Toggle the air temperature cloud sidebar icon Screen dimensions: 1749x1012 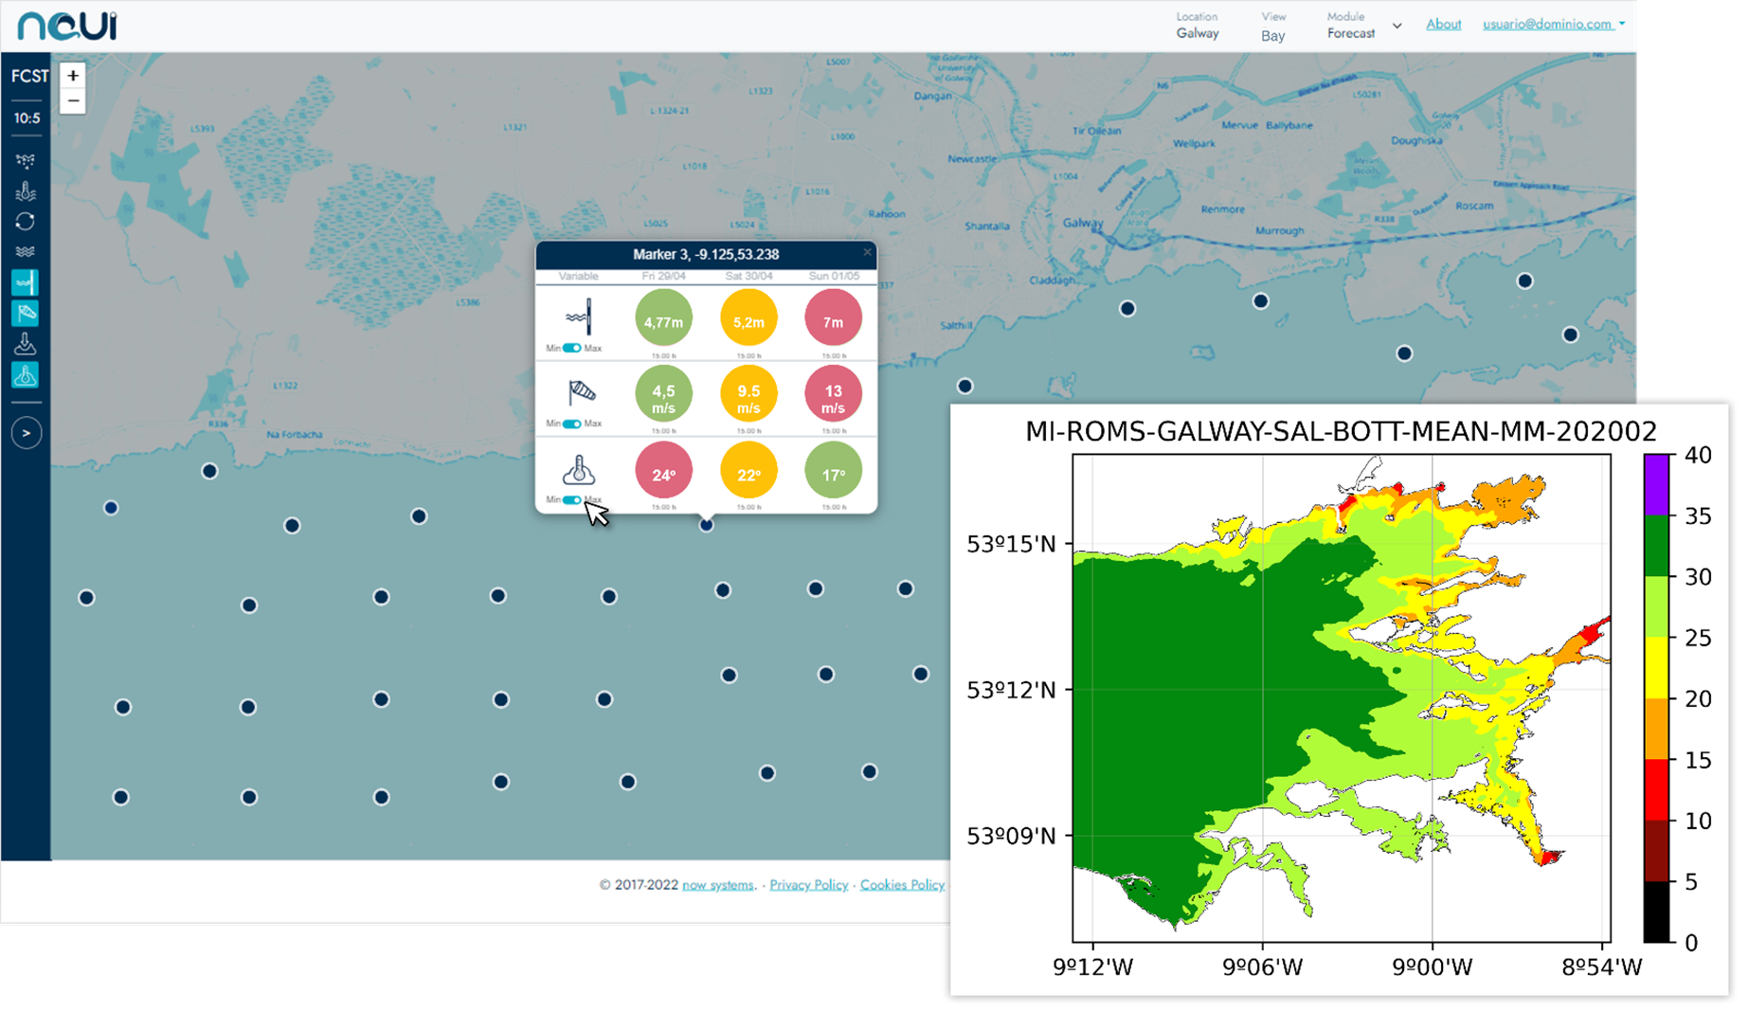26,375
